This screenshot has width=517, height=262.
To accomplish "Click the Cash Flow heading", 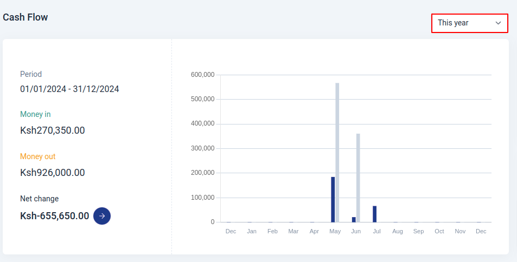I will pos(25,17).
